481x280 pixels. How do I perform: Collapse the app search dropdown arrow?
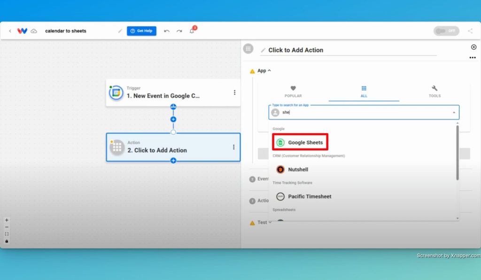click(454, 113)
